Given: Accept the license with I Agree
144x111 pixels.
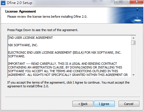Looking at the screenshot, I should coord(104,104).
